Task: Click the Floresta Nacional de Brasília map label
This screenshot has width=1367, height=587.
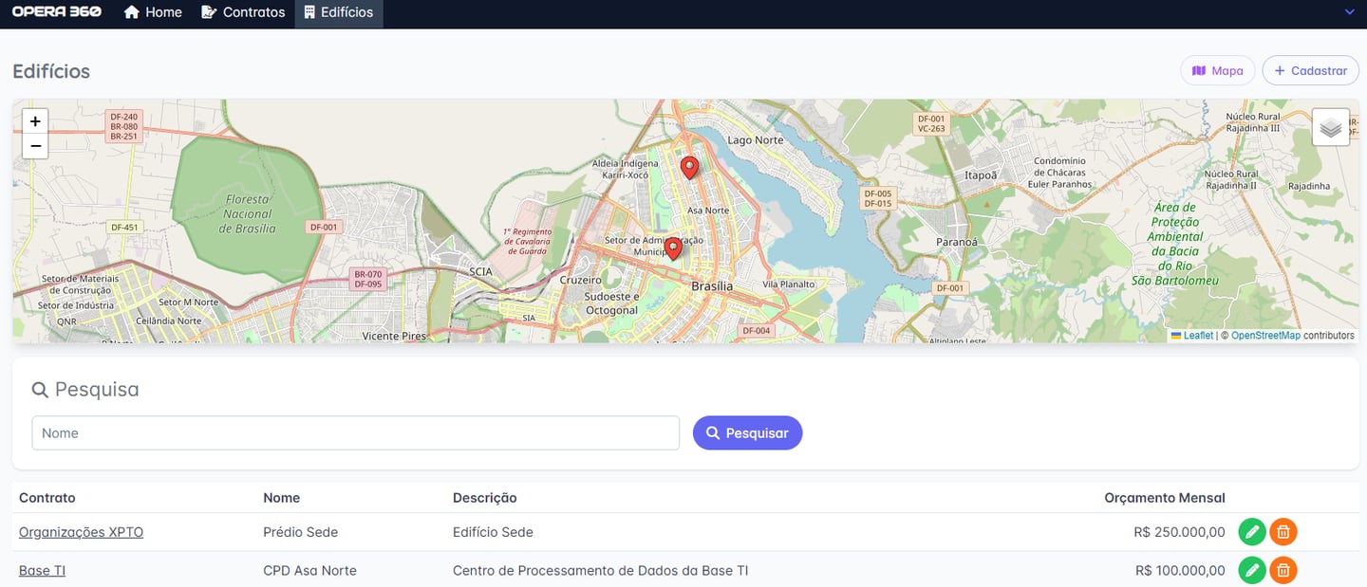Action: coord(248,214)
